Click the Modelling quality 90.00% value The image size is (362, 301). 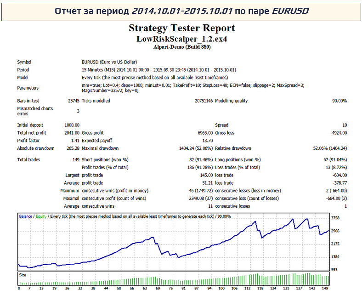pos(339,101)
